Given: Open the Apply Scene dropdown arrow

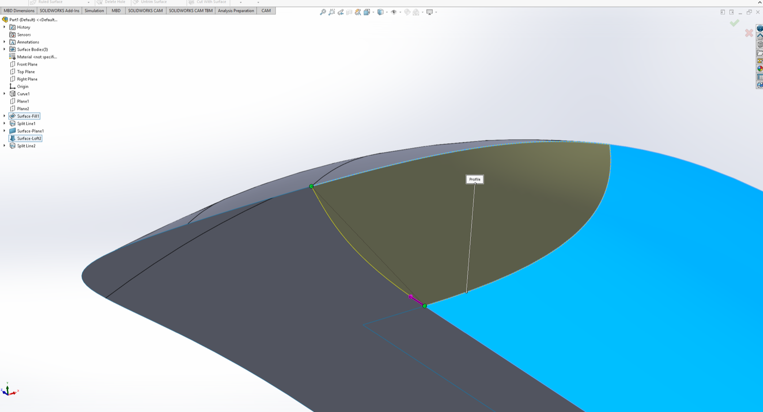Looking at the screenshot, I should (422, 12).
